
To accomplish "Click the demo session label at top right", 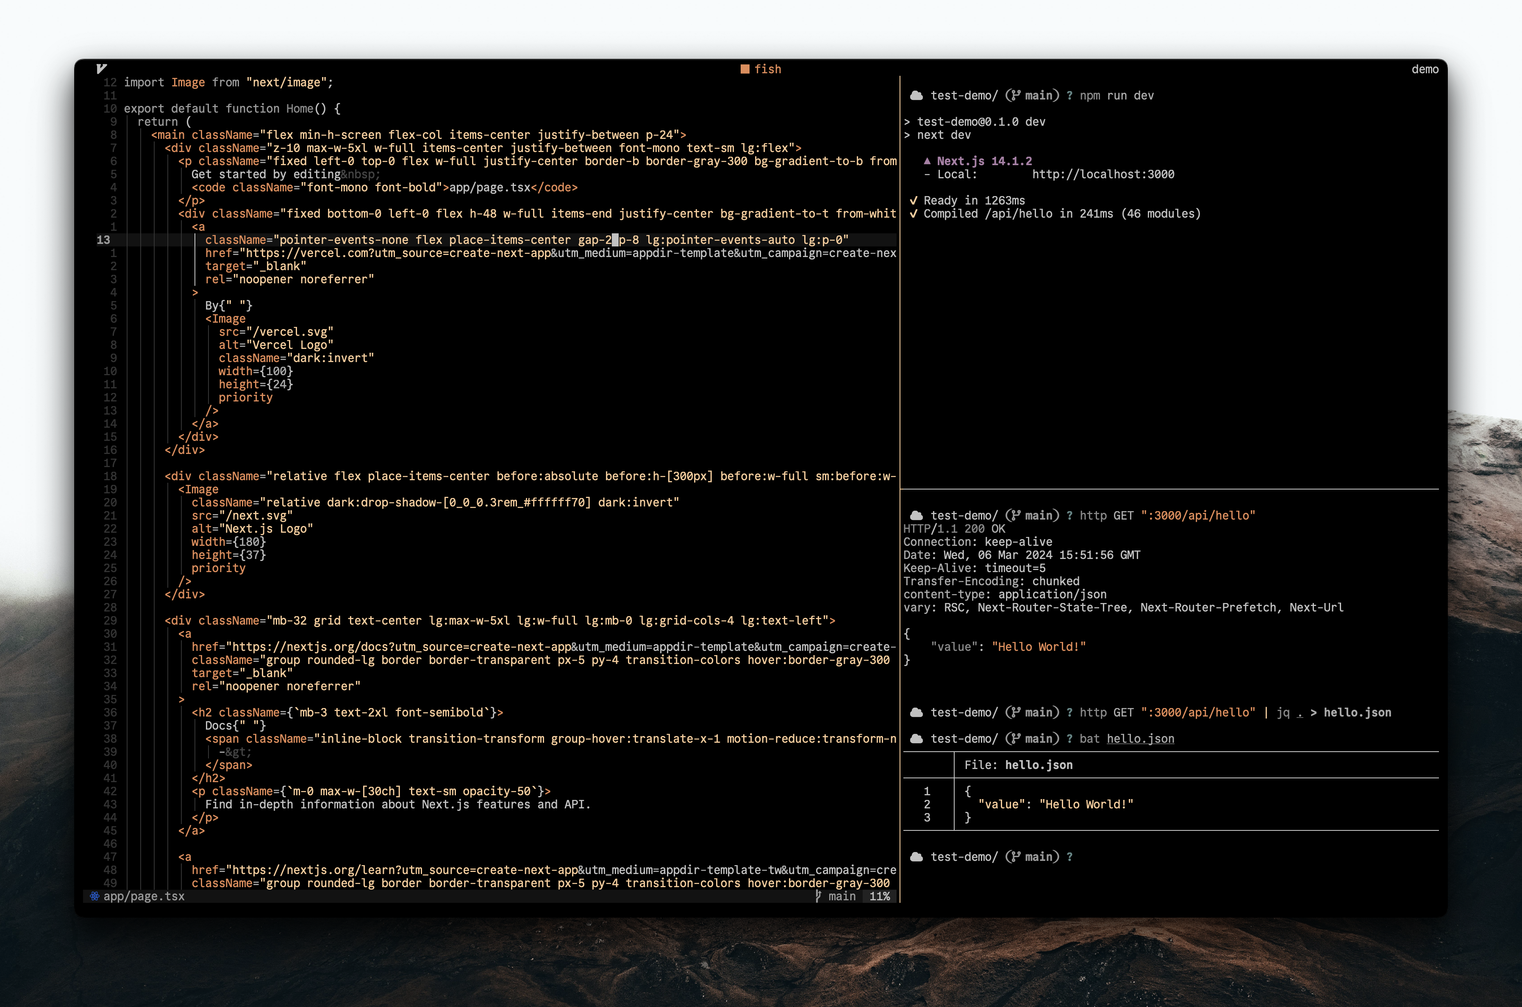I will tap(1425, 69).
